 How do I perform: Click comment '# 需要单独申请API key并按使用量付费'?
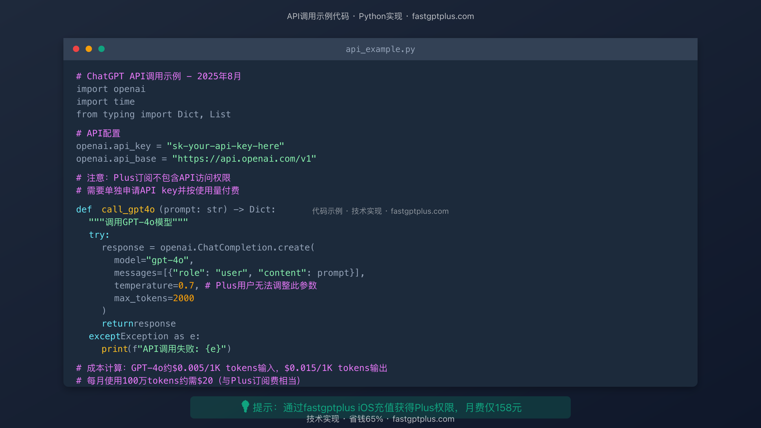158,191
